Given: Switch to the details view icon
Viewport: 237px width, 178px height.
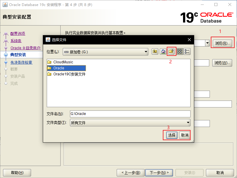Looking at the screenshot, I should coord(187,52).
